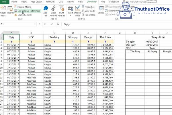The width and height of the screenshot is (172, 115).
Task: Click the Đơn giá header cell E1
Action: (x=88, y=37)
